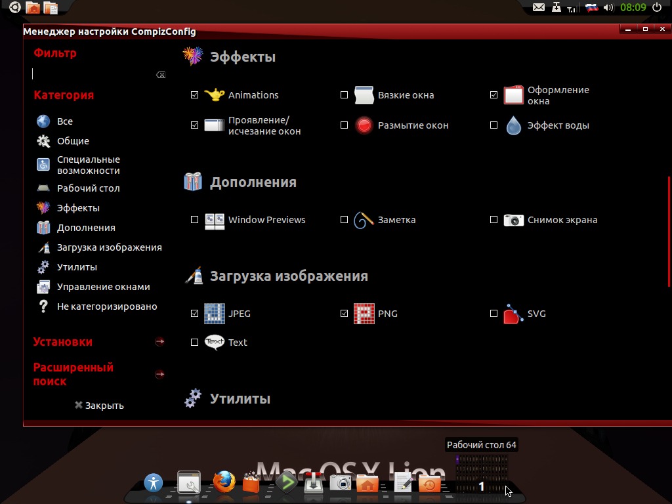
Task: Focus the Фильтр search field
Action: coord(93,75)
